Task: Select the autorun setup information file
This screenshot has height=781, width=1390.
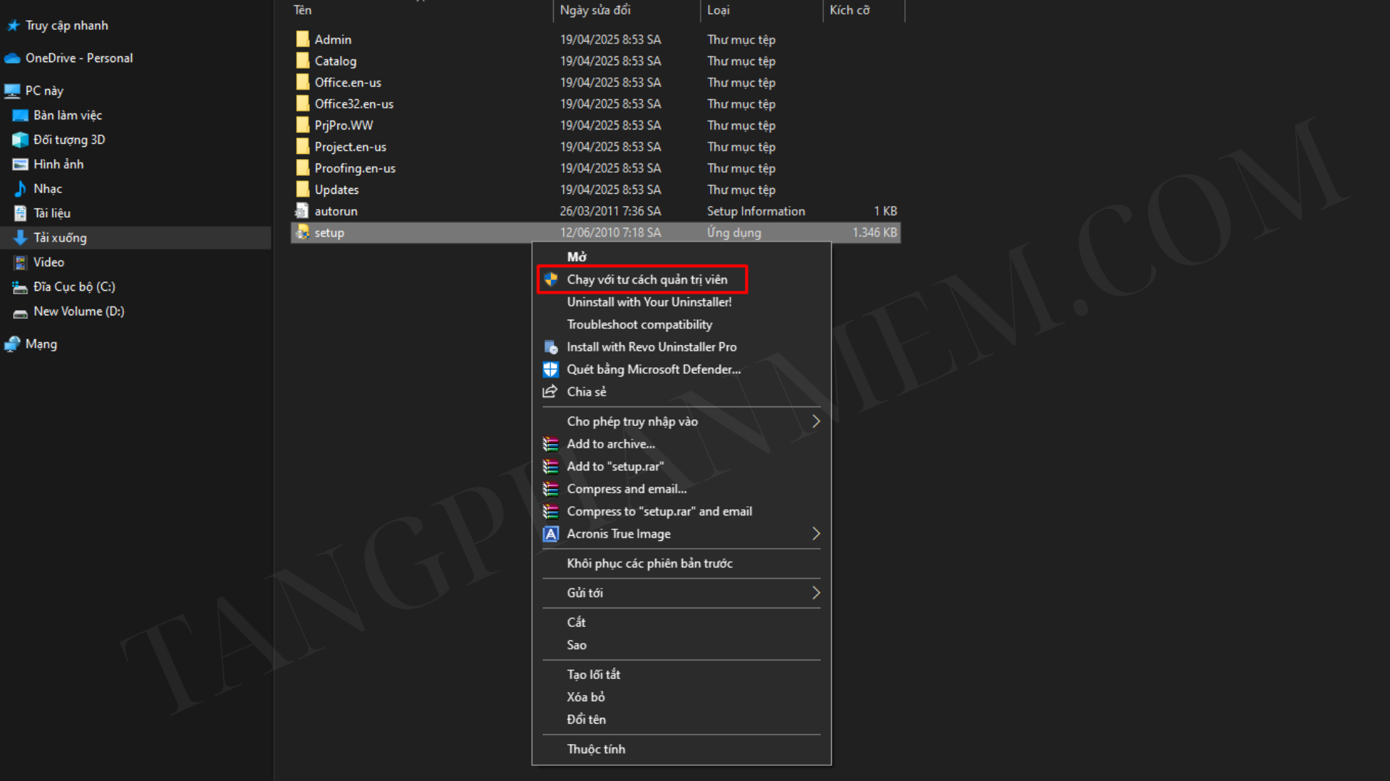Action: pyautogui.click(x=335, y=211)
